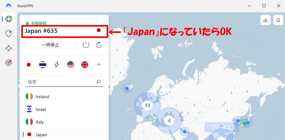Image resolution: width=285 pixels, height=140 pixels.
Task: Select Ireland from the country list
Action: click(64, 97)
